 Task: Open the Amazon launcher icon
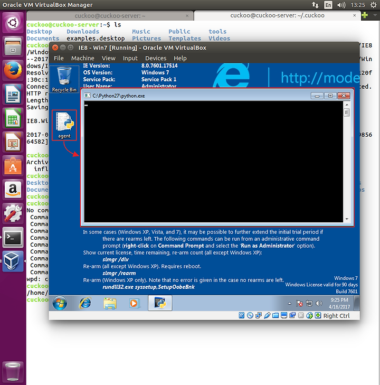point(13,190)
